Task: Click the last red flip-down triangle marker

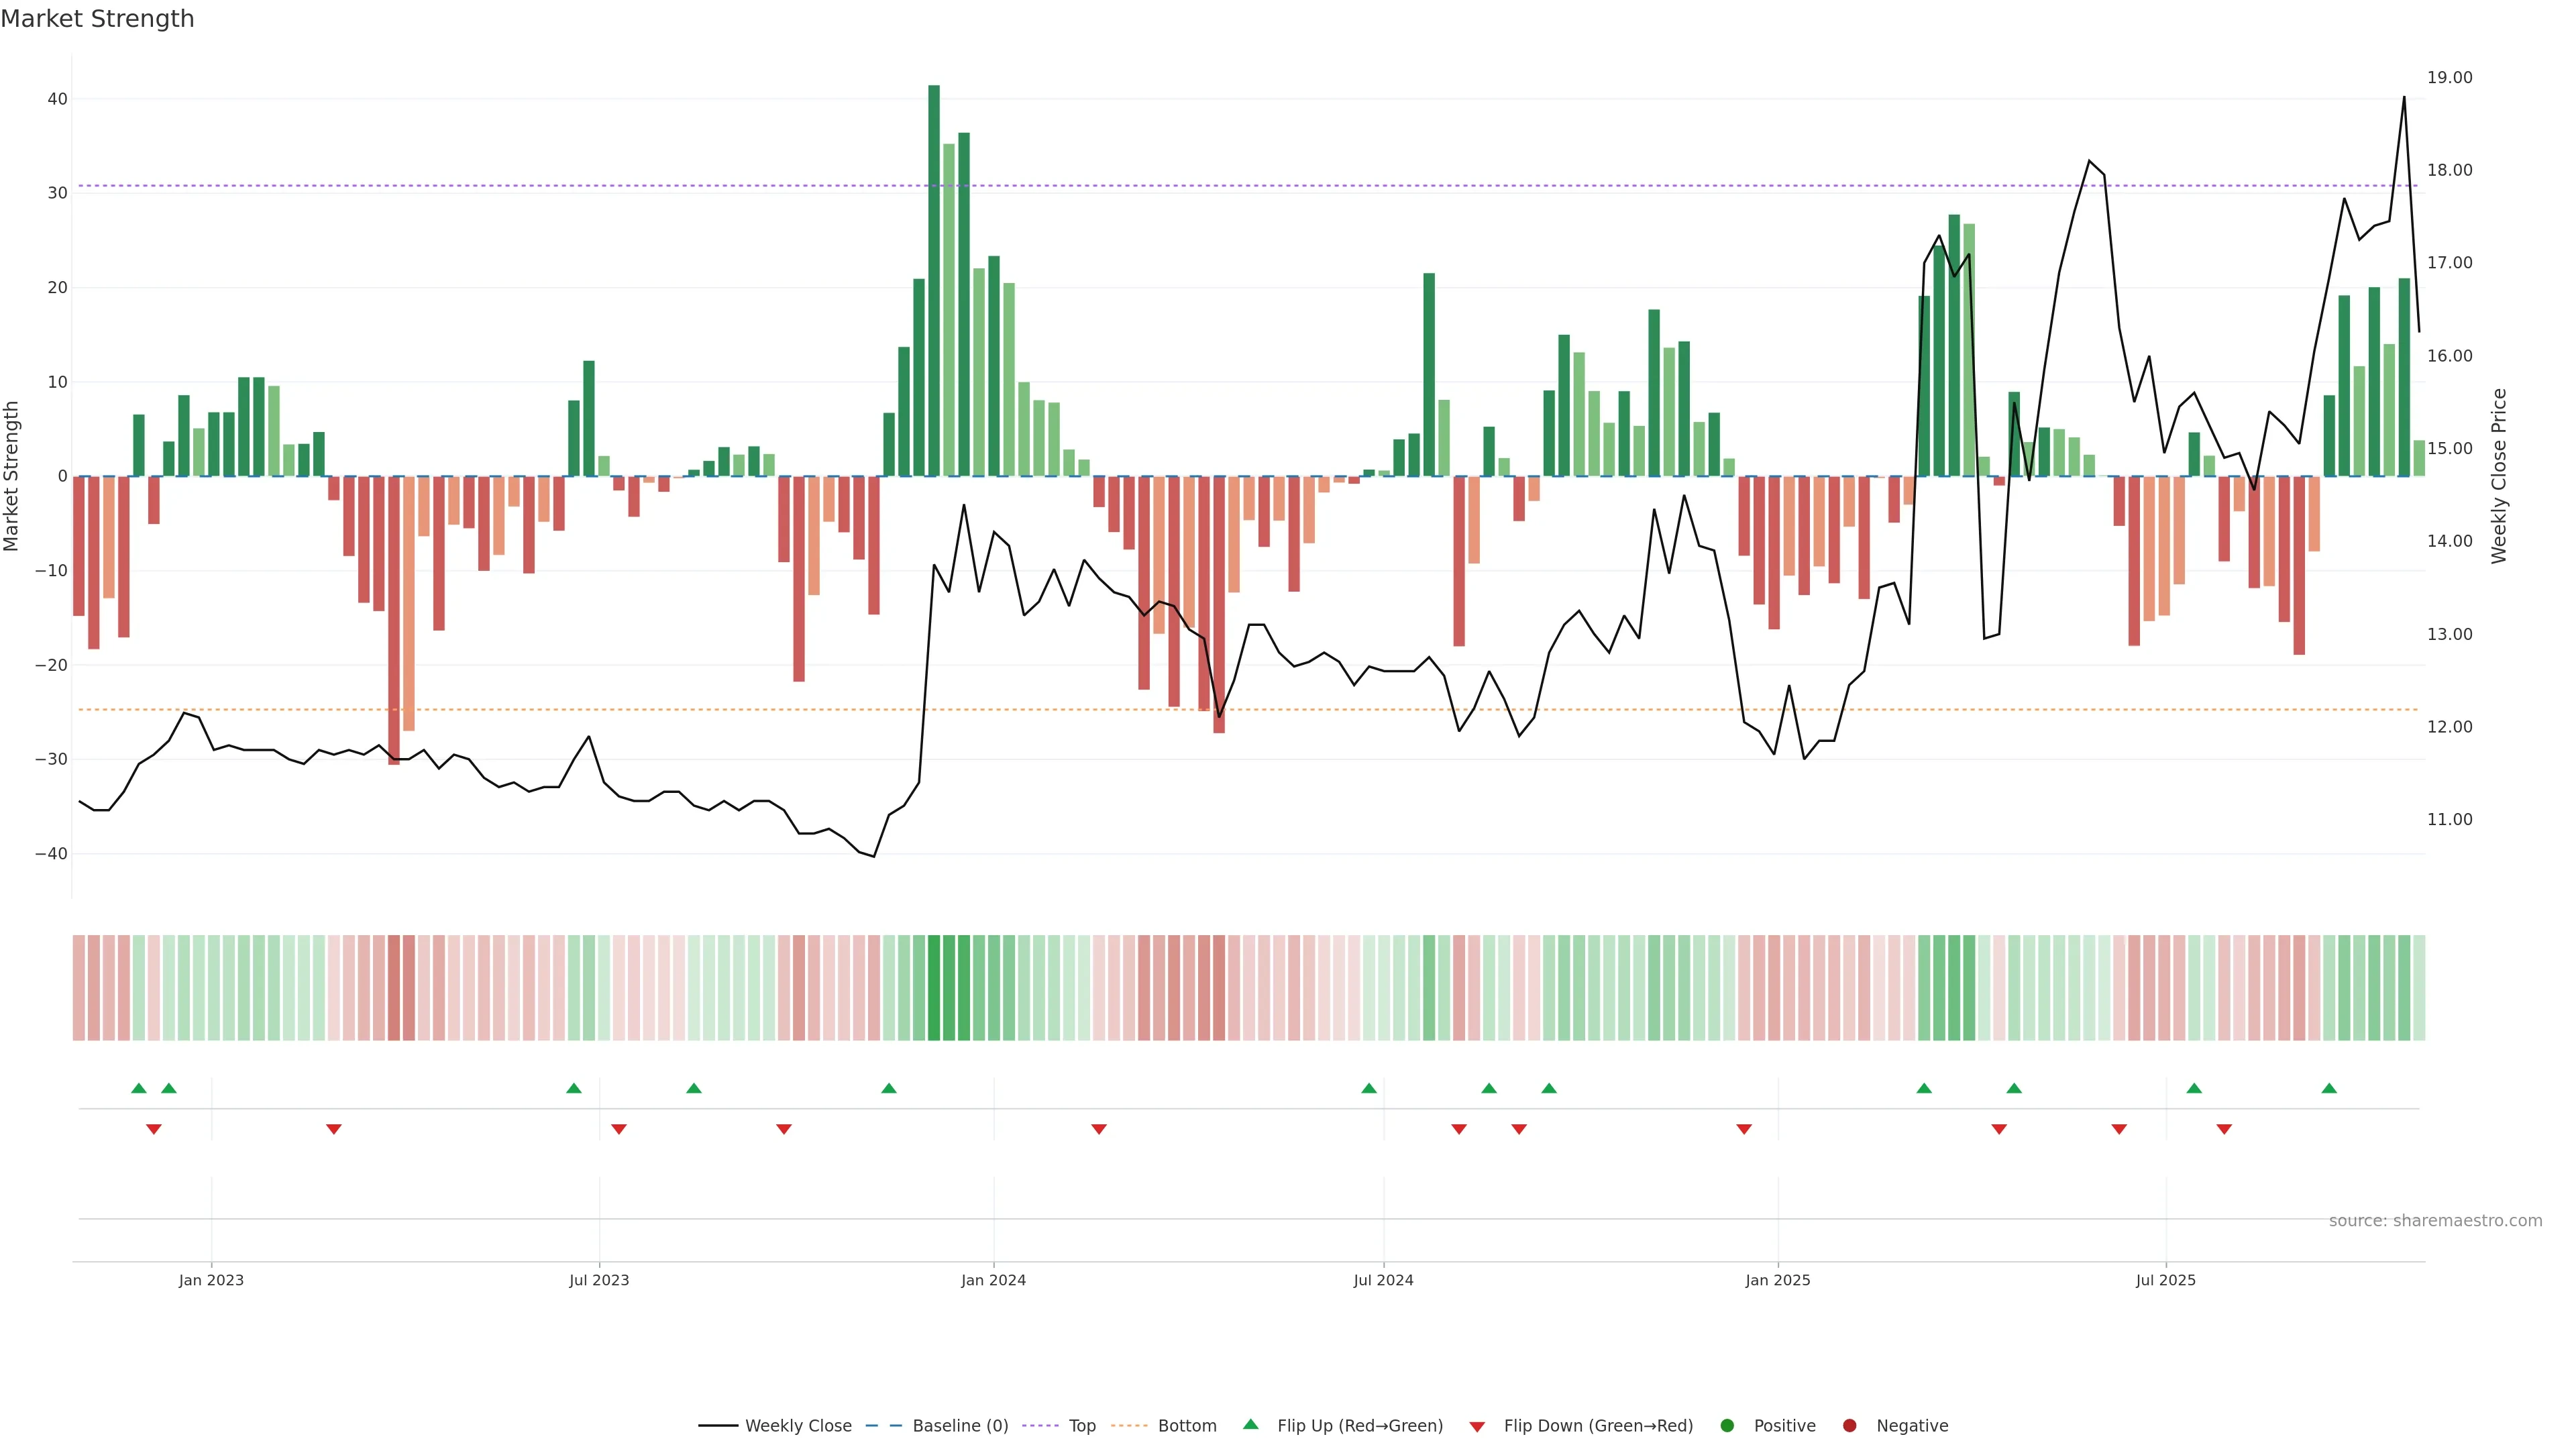Action: (x=2224, y=1129)
